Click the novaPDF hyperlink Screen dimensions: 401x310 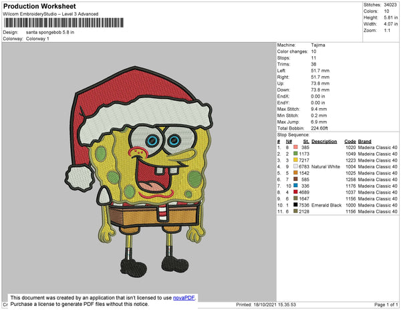pyautogui.click(x=184, y=298)
